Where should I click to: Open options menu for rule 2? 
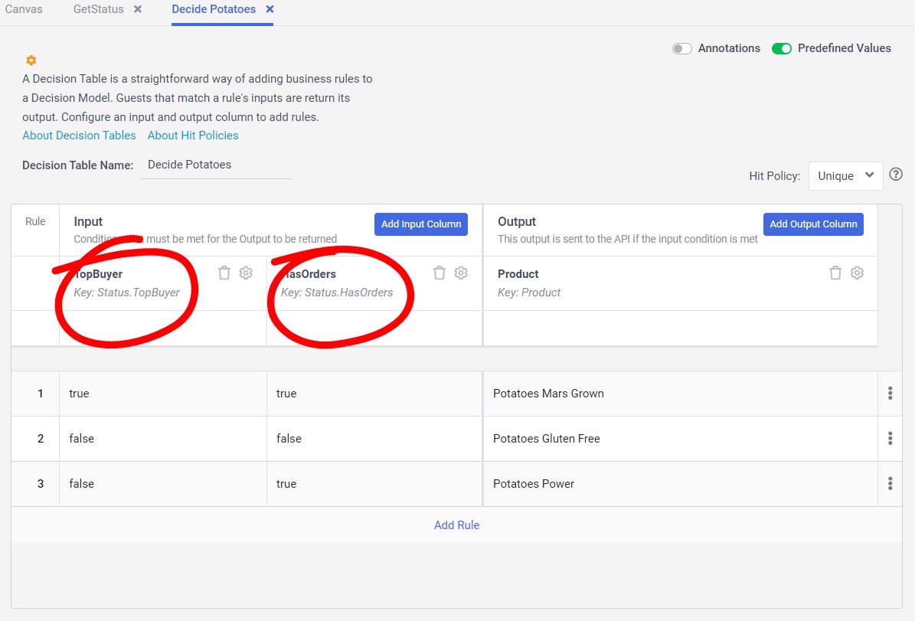click(890, 439)
